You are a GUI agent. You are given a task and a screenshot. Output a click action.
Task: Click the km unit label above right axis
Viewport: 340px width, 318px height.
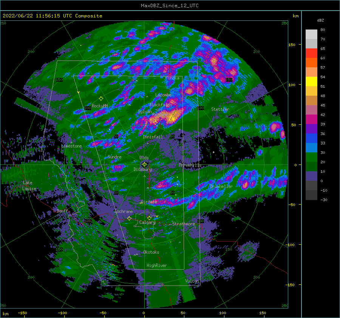click(x=296, y=16)
